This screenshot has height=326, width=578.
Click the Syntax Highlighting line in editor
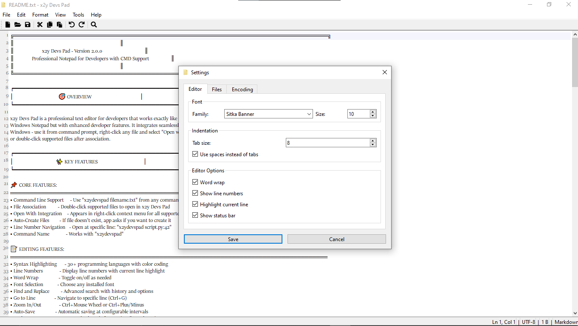tap(89, 264)
